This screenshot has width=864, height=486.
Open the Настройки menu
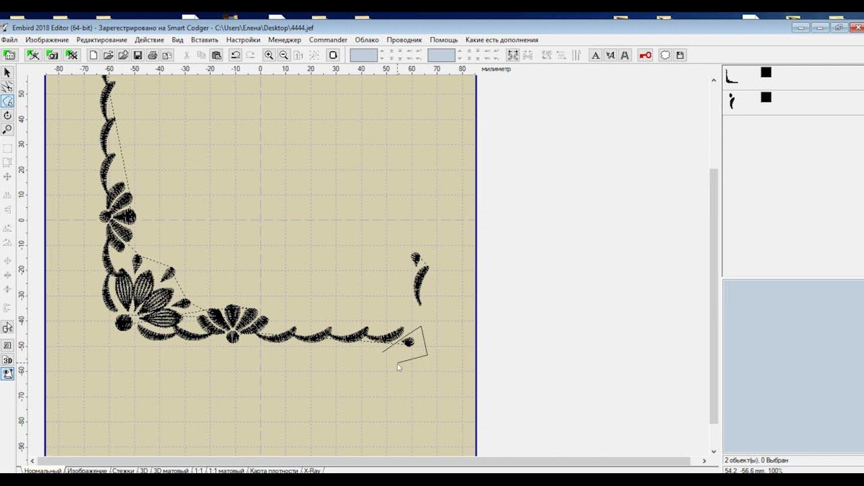243,40
